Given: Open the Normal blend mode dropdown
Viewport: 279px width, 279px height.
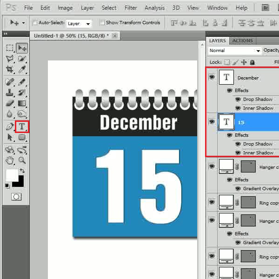Looking at the screenshot, I should (234, 51).
